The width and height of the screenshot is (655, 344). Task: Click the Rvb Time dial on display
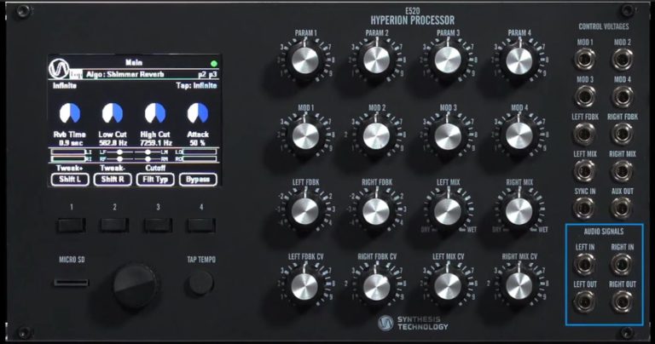(x=70, y=113)
